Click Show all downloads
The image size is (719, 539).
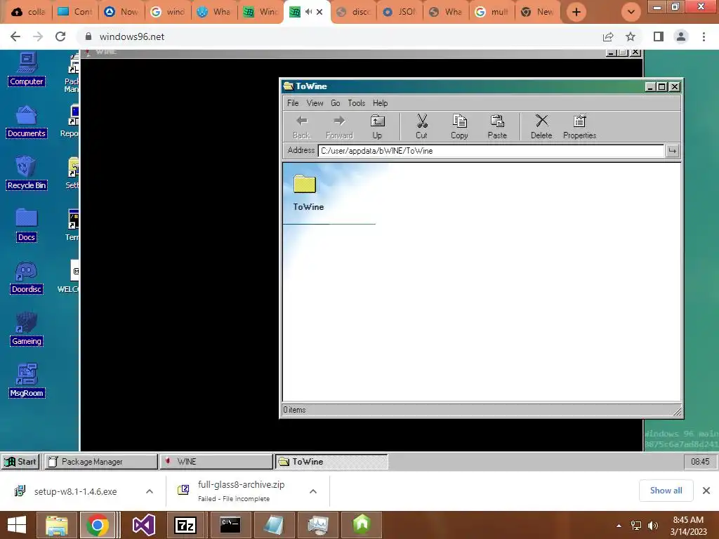pyautogui.click(x=666, y=491)
